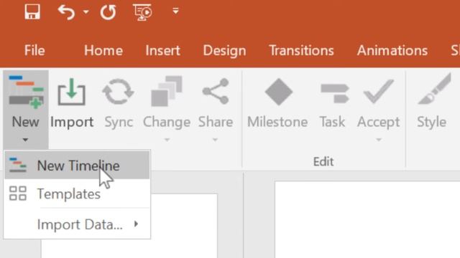Open Customize Quick Access Toolbar dropdown
460x258 pixels.
(175, 11)
